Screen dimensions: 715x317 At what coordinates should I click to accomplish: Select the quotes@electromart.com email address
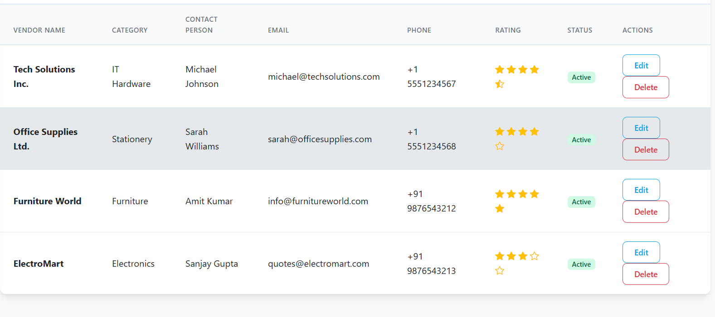click(318, 264)
